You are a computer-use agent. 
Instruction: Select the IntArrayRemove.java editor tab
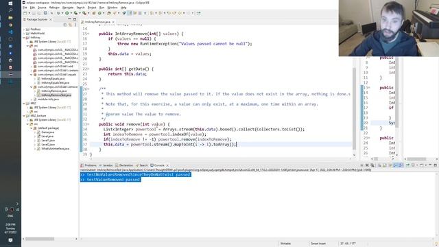point(97,22)
